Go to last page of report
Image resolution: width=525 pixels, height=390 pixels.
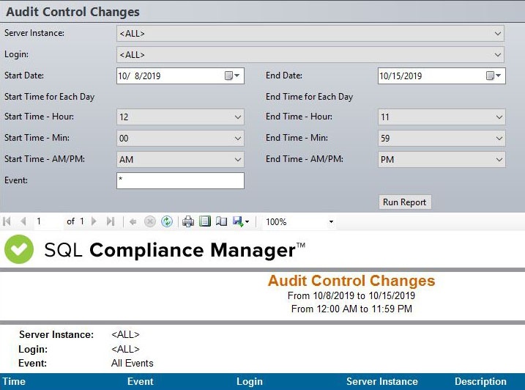[x=111, y=221]
